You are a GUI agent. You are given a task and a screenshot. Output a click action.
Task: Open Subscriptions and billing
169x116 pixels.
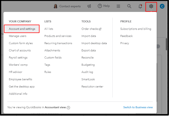click(136, 29)
